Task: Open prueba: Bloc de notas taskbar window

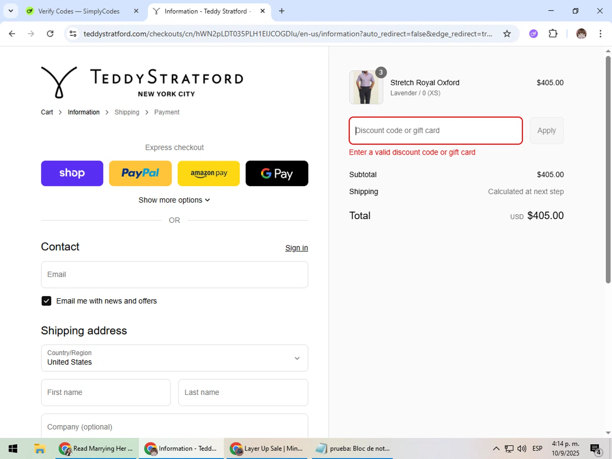Action: point(353,449)
